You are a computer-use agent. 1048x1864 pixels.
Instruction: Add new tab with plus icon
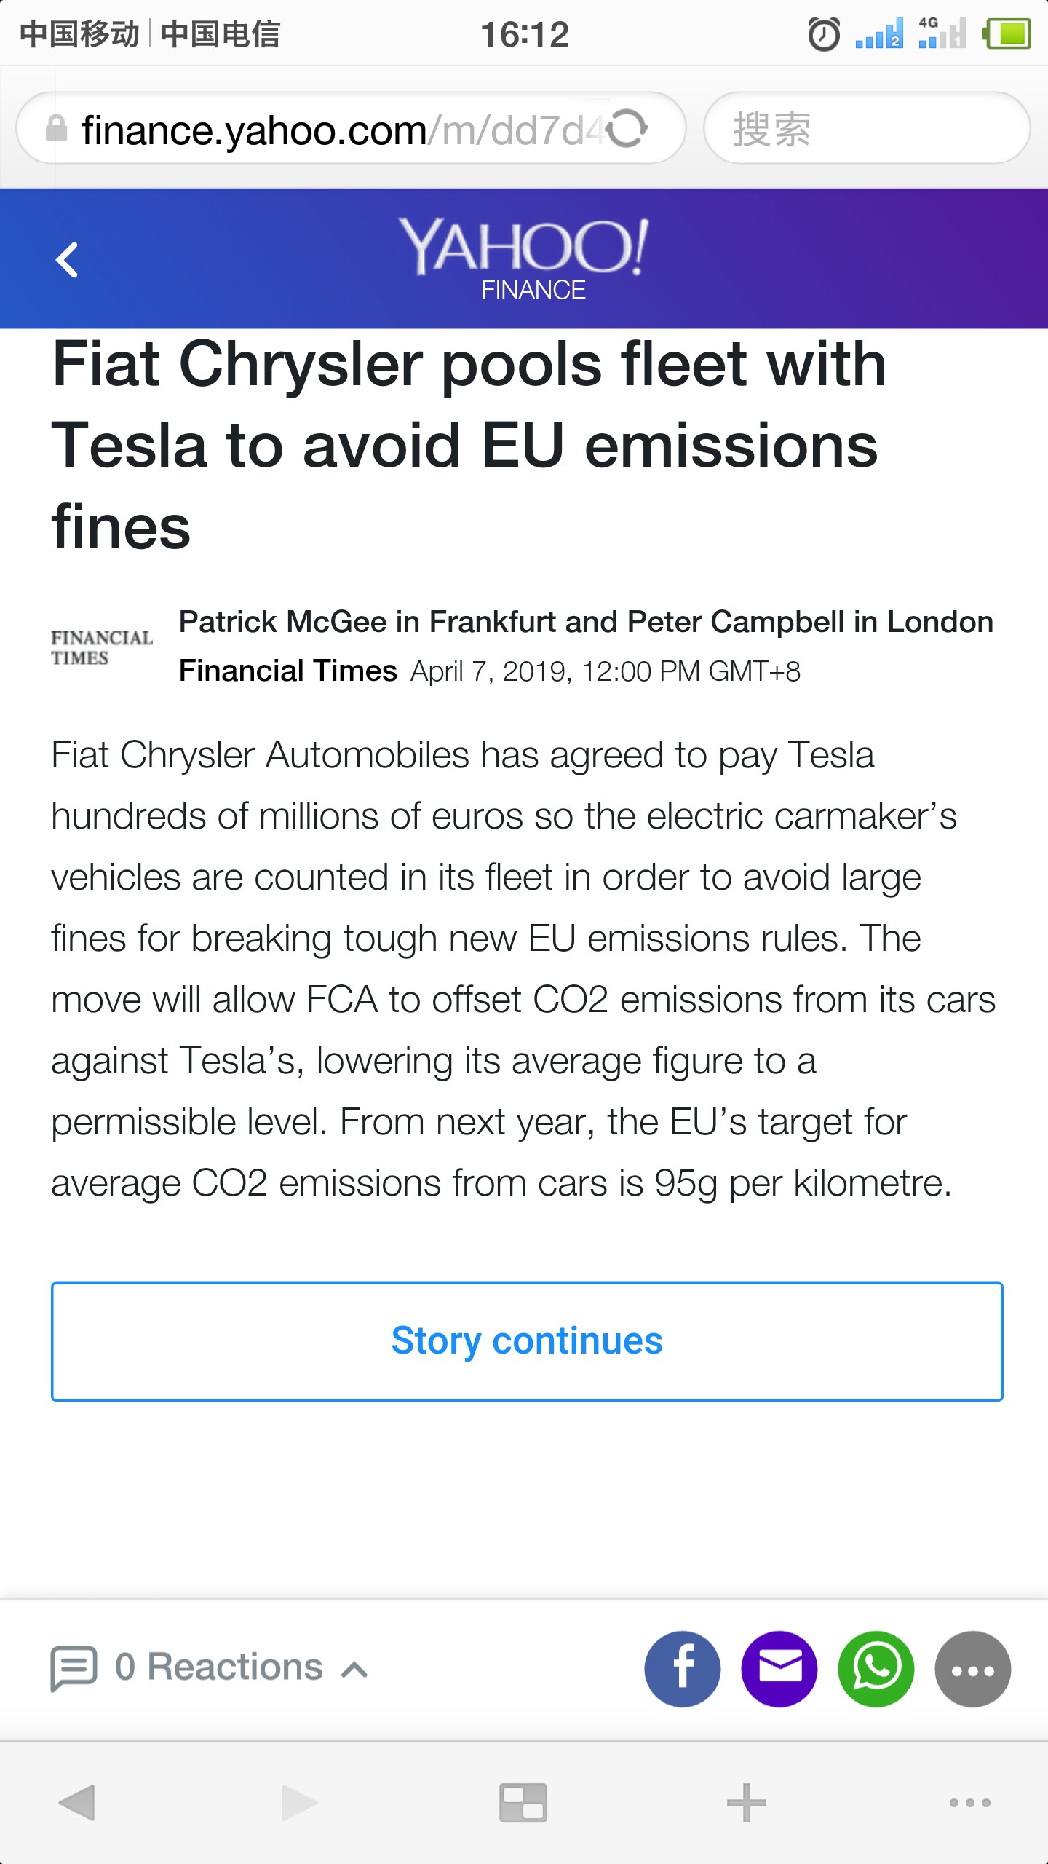[747, 1803]
